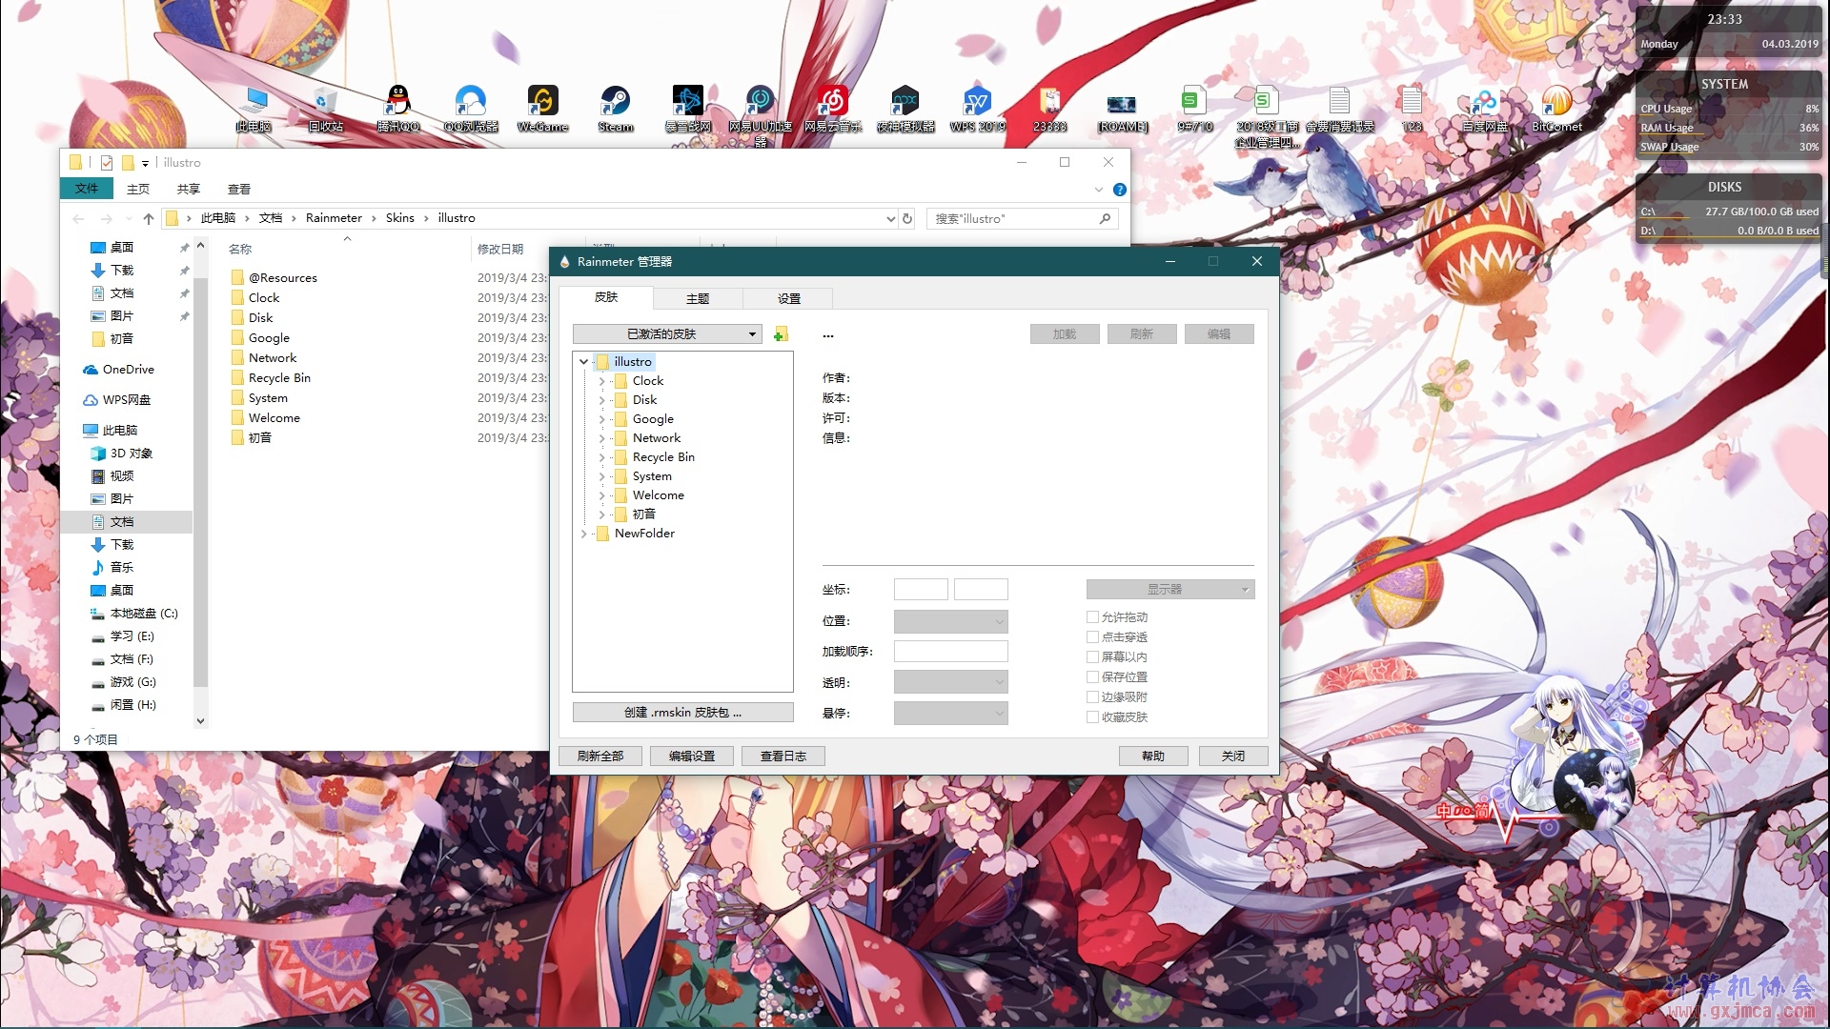Click the 创建 .rmskin 皮肤包 button
Viewport: 1830px width, 1029px height.
[682, 713]
